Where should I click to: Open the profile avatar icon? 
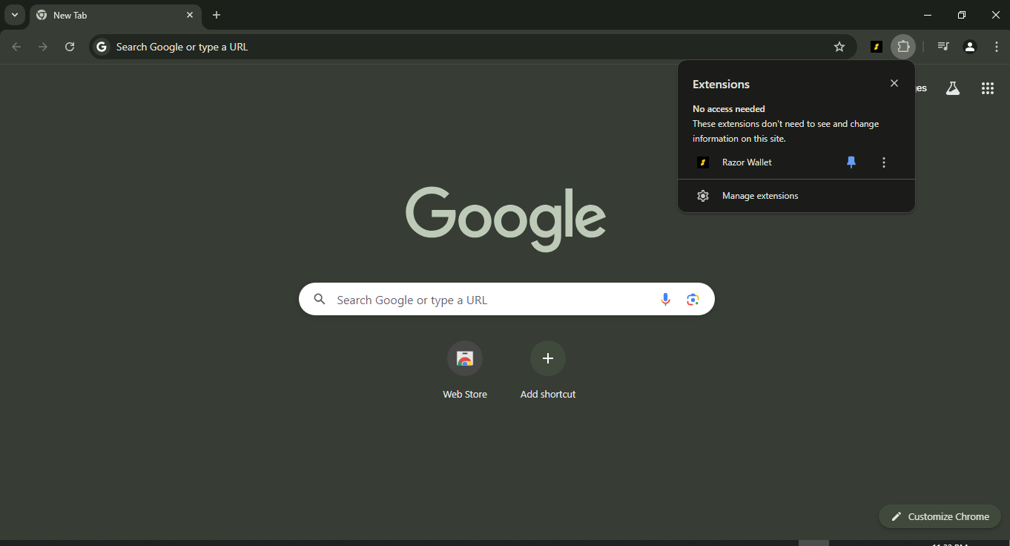(x=969, y=47)
